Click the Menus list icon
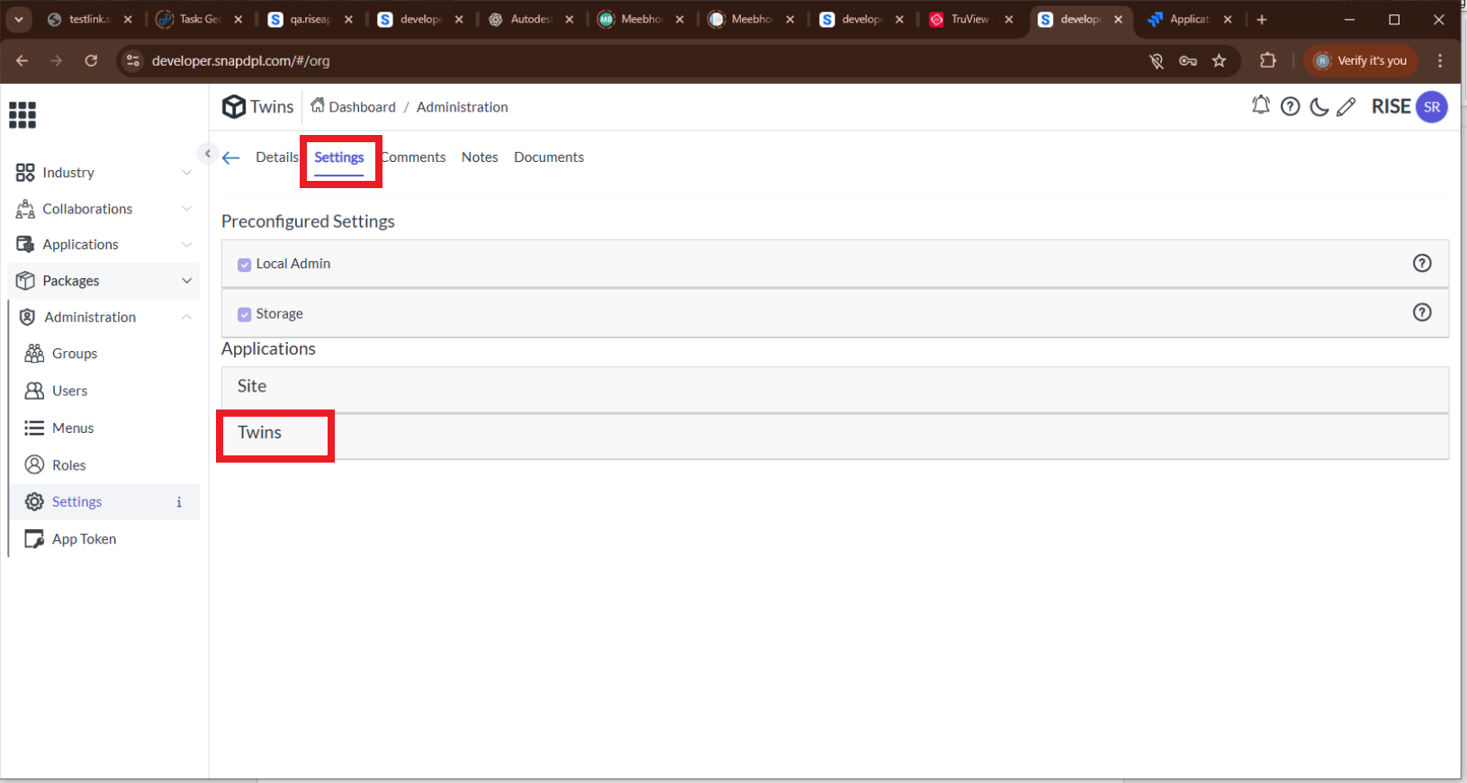The width and height of the screenshot is (1467, 783). click(34, 427)
